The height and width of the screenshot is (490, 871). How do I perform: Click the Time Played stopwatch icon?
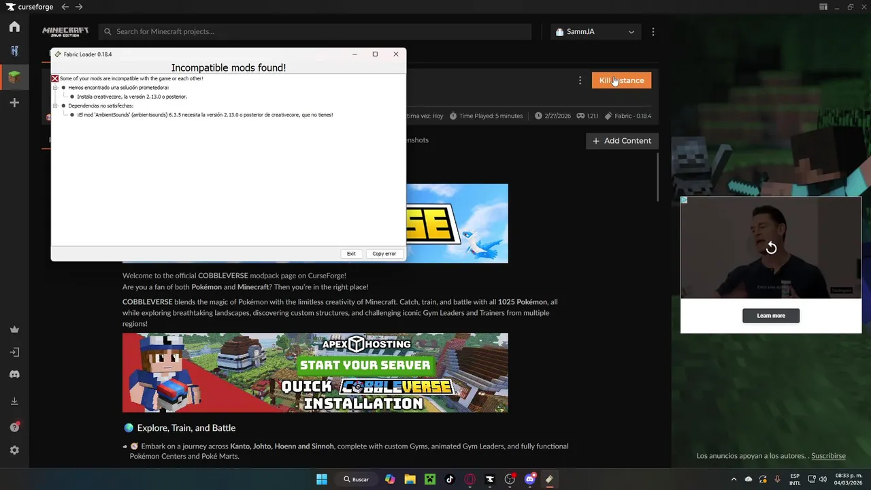click(x=453, y=116)
